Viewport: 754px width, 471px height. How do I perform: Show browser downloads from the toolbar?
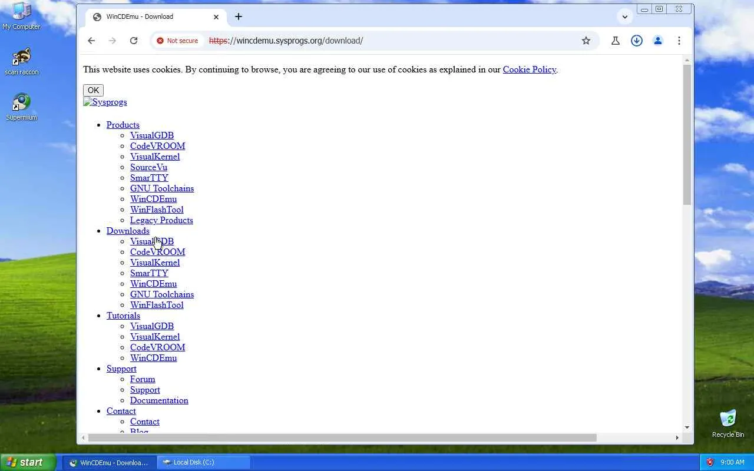point(637,41)
